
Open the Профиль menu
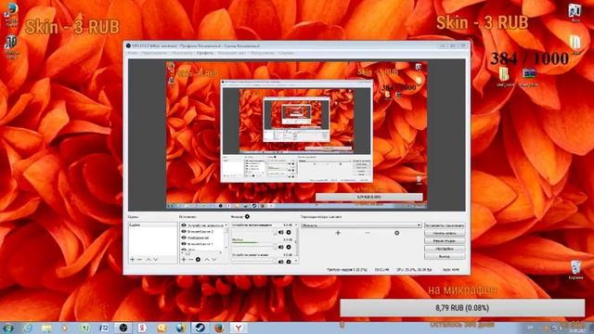204,53
